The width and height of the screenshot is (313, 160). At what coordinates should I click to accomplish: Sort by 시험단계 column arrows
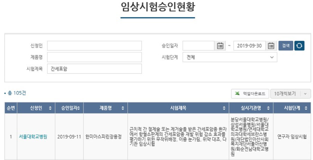(x=306, y=108)
